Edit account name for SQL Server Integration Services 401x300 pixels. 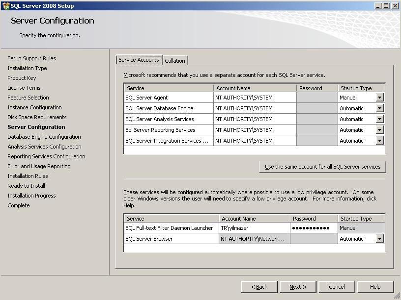click(x=255, y=141)
